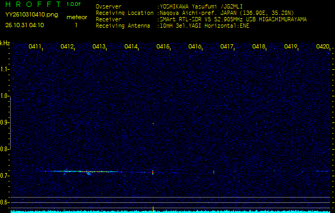Click the 1.0 frequency axis label

click(5, 96)
